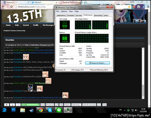The height and width of the screenshot is (118, 151).
Task: Click the Facebook extension icon in Chrome toolbar
Action: (x=143, y=7)
